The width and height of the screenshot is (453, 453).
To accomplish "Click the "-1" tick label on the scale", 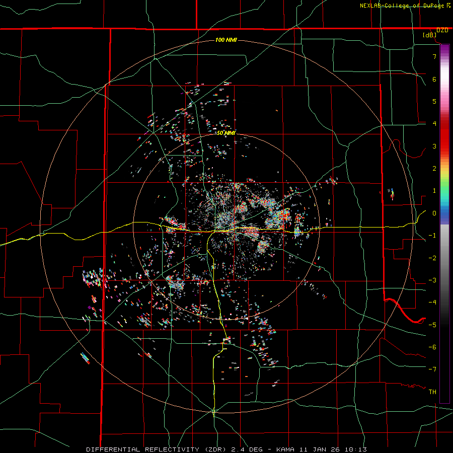I will tap(432, 236).
